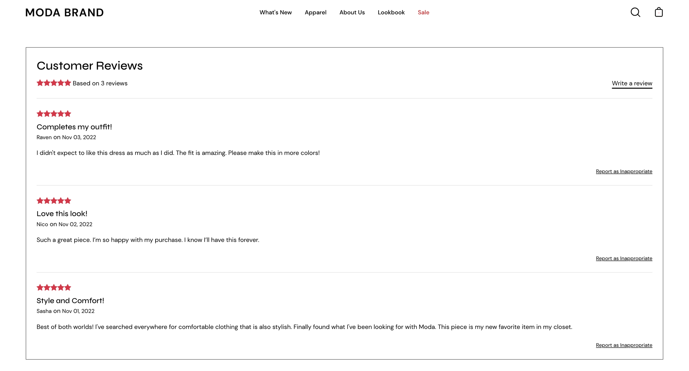Open the search magnifier icon
689x371 pixels.
pos(635,12)
